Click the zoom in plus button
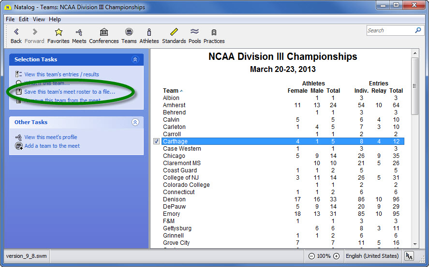Screen dimensions: 429x267 (336, 256)
